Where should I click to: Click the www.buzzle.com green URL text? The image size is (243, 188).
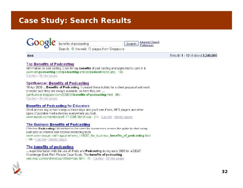[59, 117]
